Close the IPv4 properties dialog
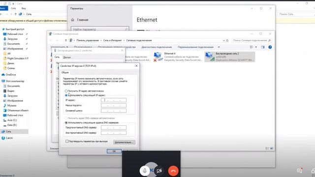 coord(136,66)
